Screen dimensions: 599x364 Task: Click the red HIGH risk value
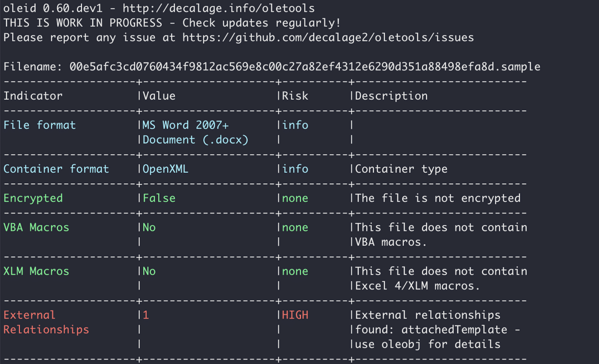click(296, 315)
